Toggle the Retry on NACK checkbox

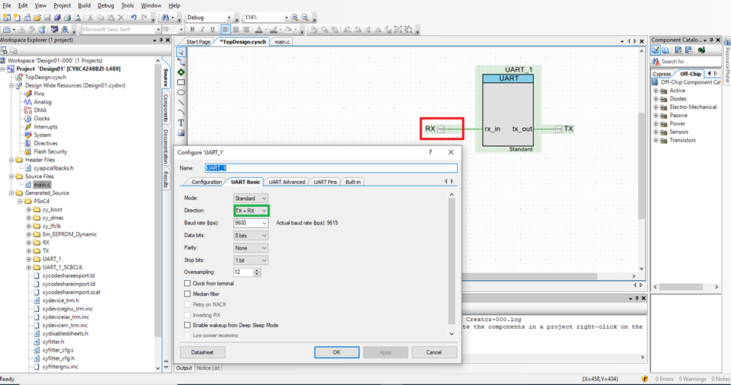(187, 304)
